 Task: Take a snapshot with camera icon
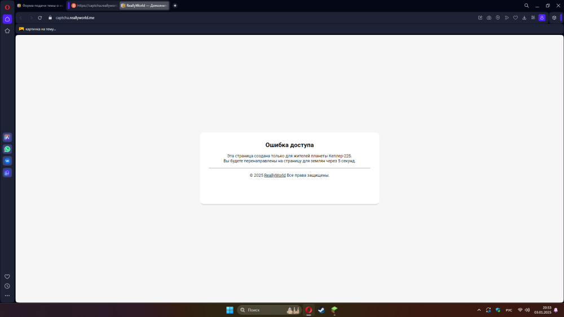pos(489,17)
